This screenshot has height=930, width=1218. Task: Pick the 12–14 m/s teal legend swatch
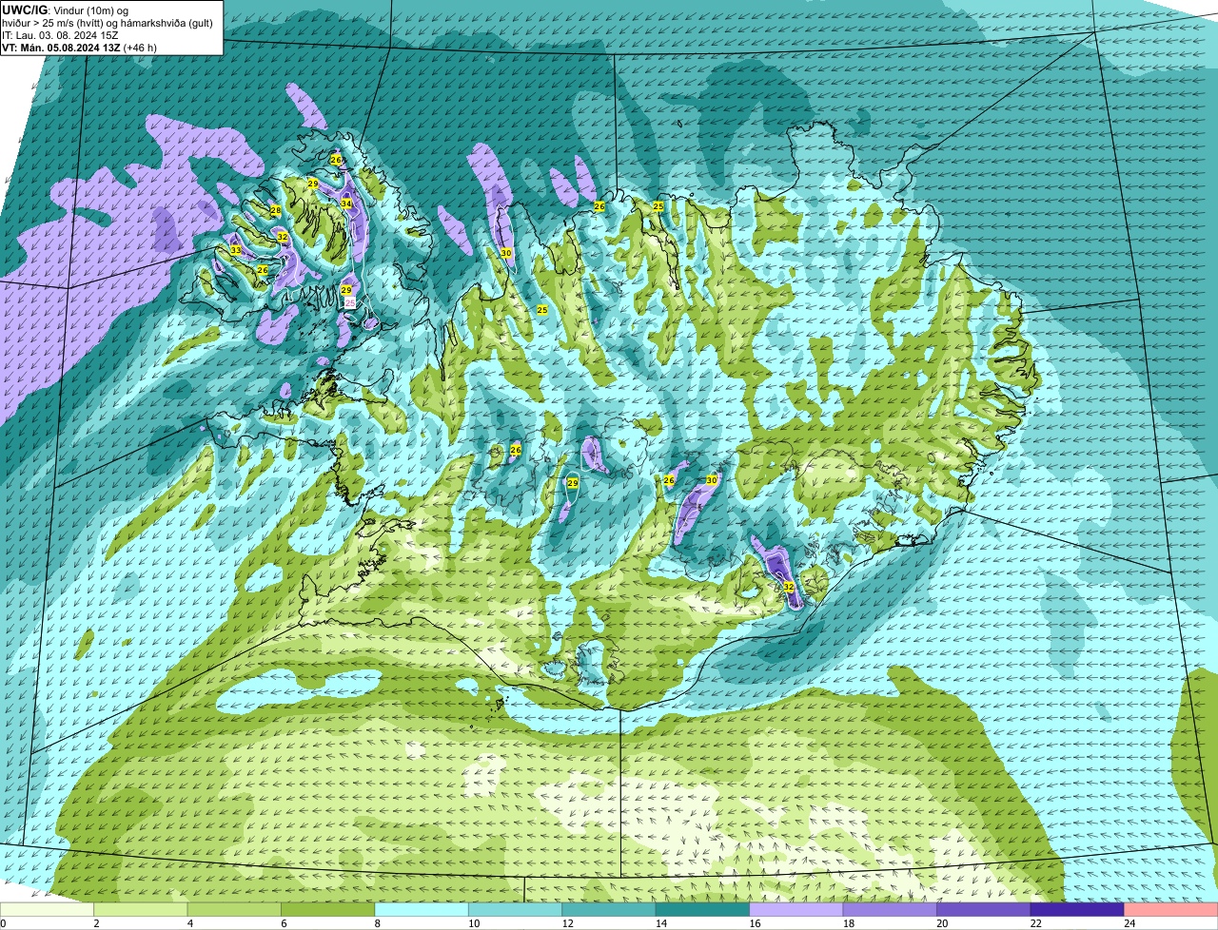click(609, 909)
